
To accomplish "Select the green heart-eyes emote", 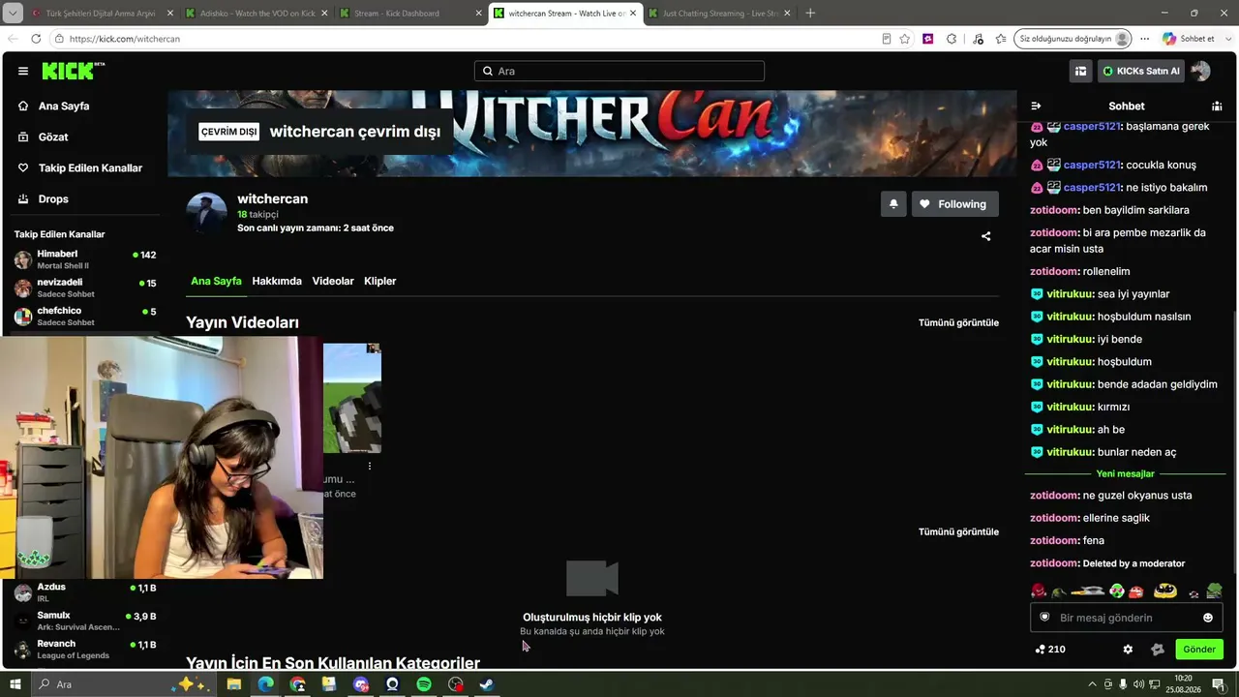I will tap(1116, 591).
